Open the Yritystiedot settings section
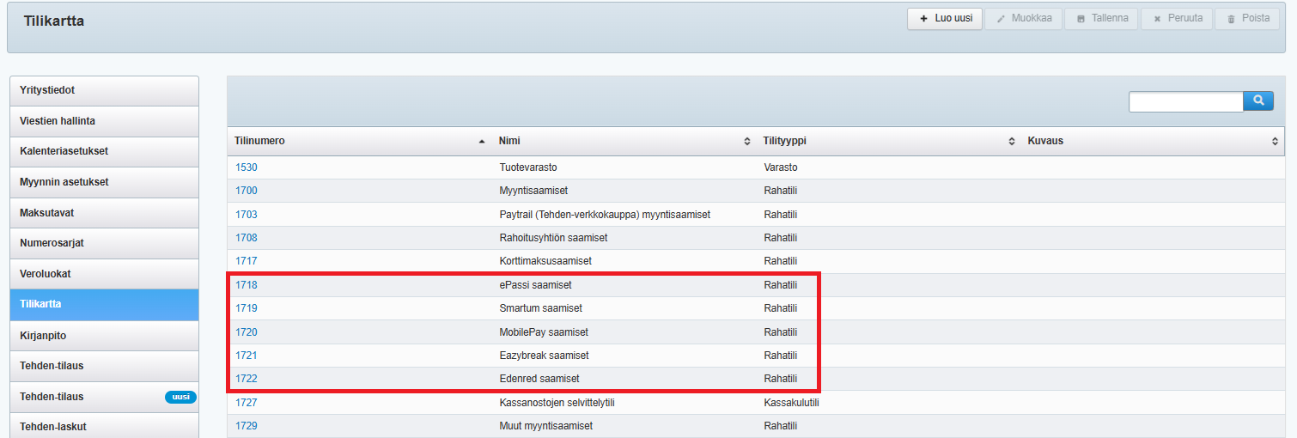The image size is (1297, 438). pyautogui.click(x=104, y=90)
